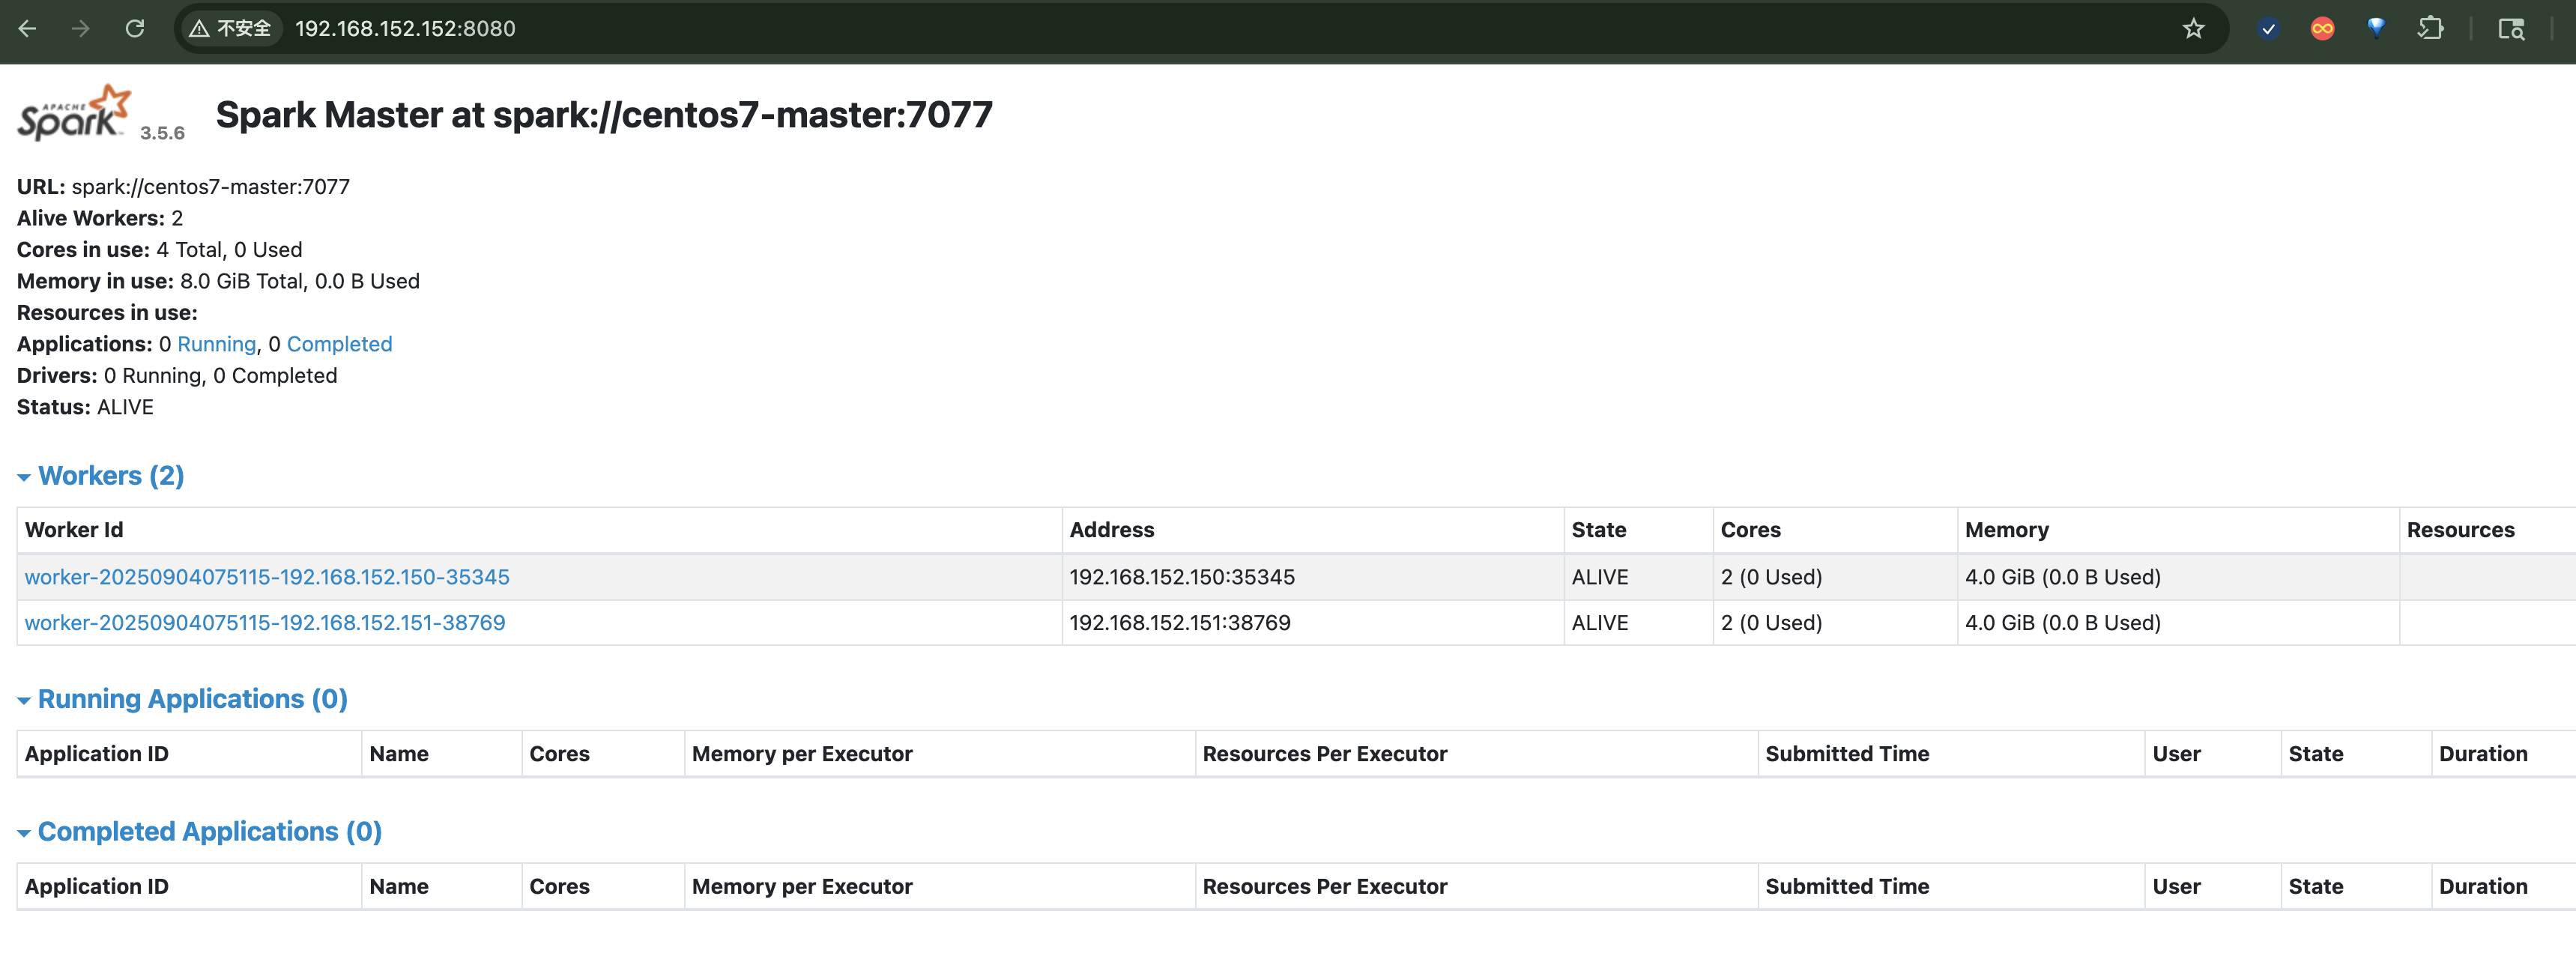The width and height of the screenshot is (2576, 953).
Task: Select address 192.168.152.150:35345 cell
Action: pos(1313,577)
